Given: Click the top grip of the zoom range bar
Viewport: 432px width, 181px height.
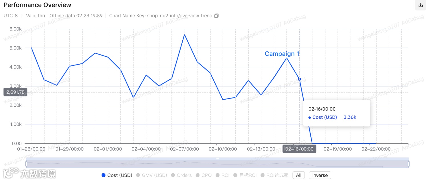Looking at the screenshot, I should coord(217,159).
